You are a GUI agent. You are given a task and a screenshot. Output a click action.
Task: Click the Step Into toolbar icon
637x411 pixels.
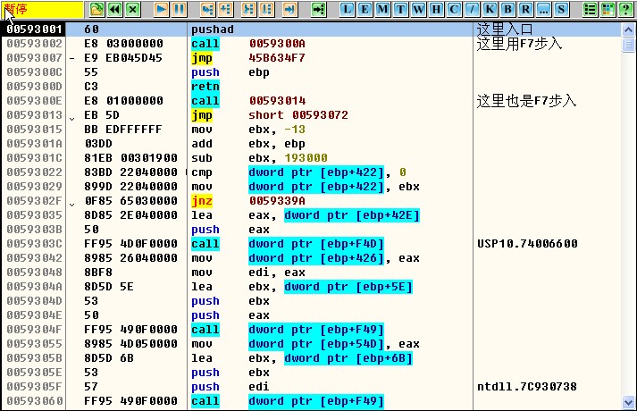(x=206, y=9)
